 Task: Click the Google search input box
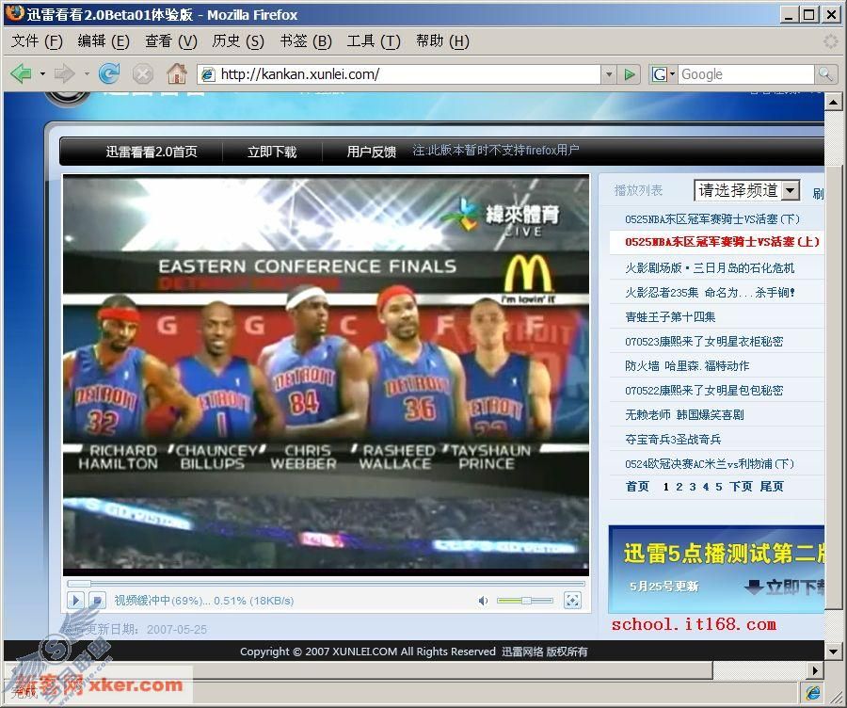(x=746, y=74)
